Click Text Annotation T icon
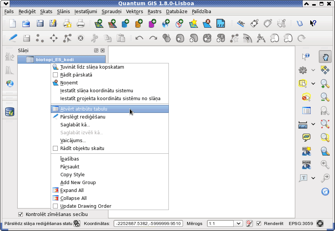Viewport: 335px width, 231px height. coord(303,178)
